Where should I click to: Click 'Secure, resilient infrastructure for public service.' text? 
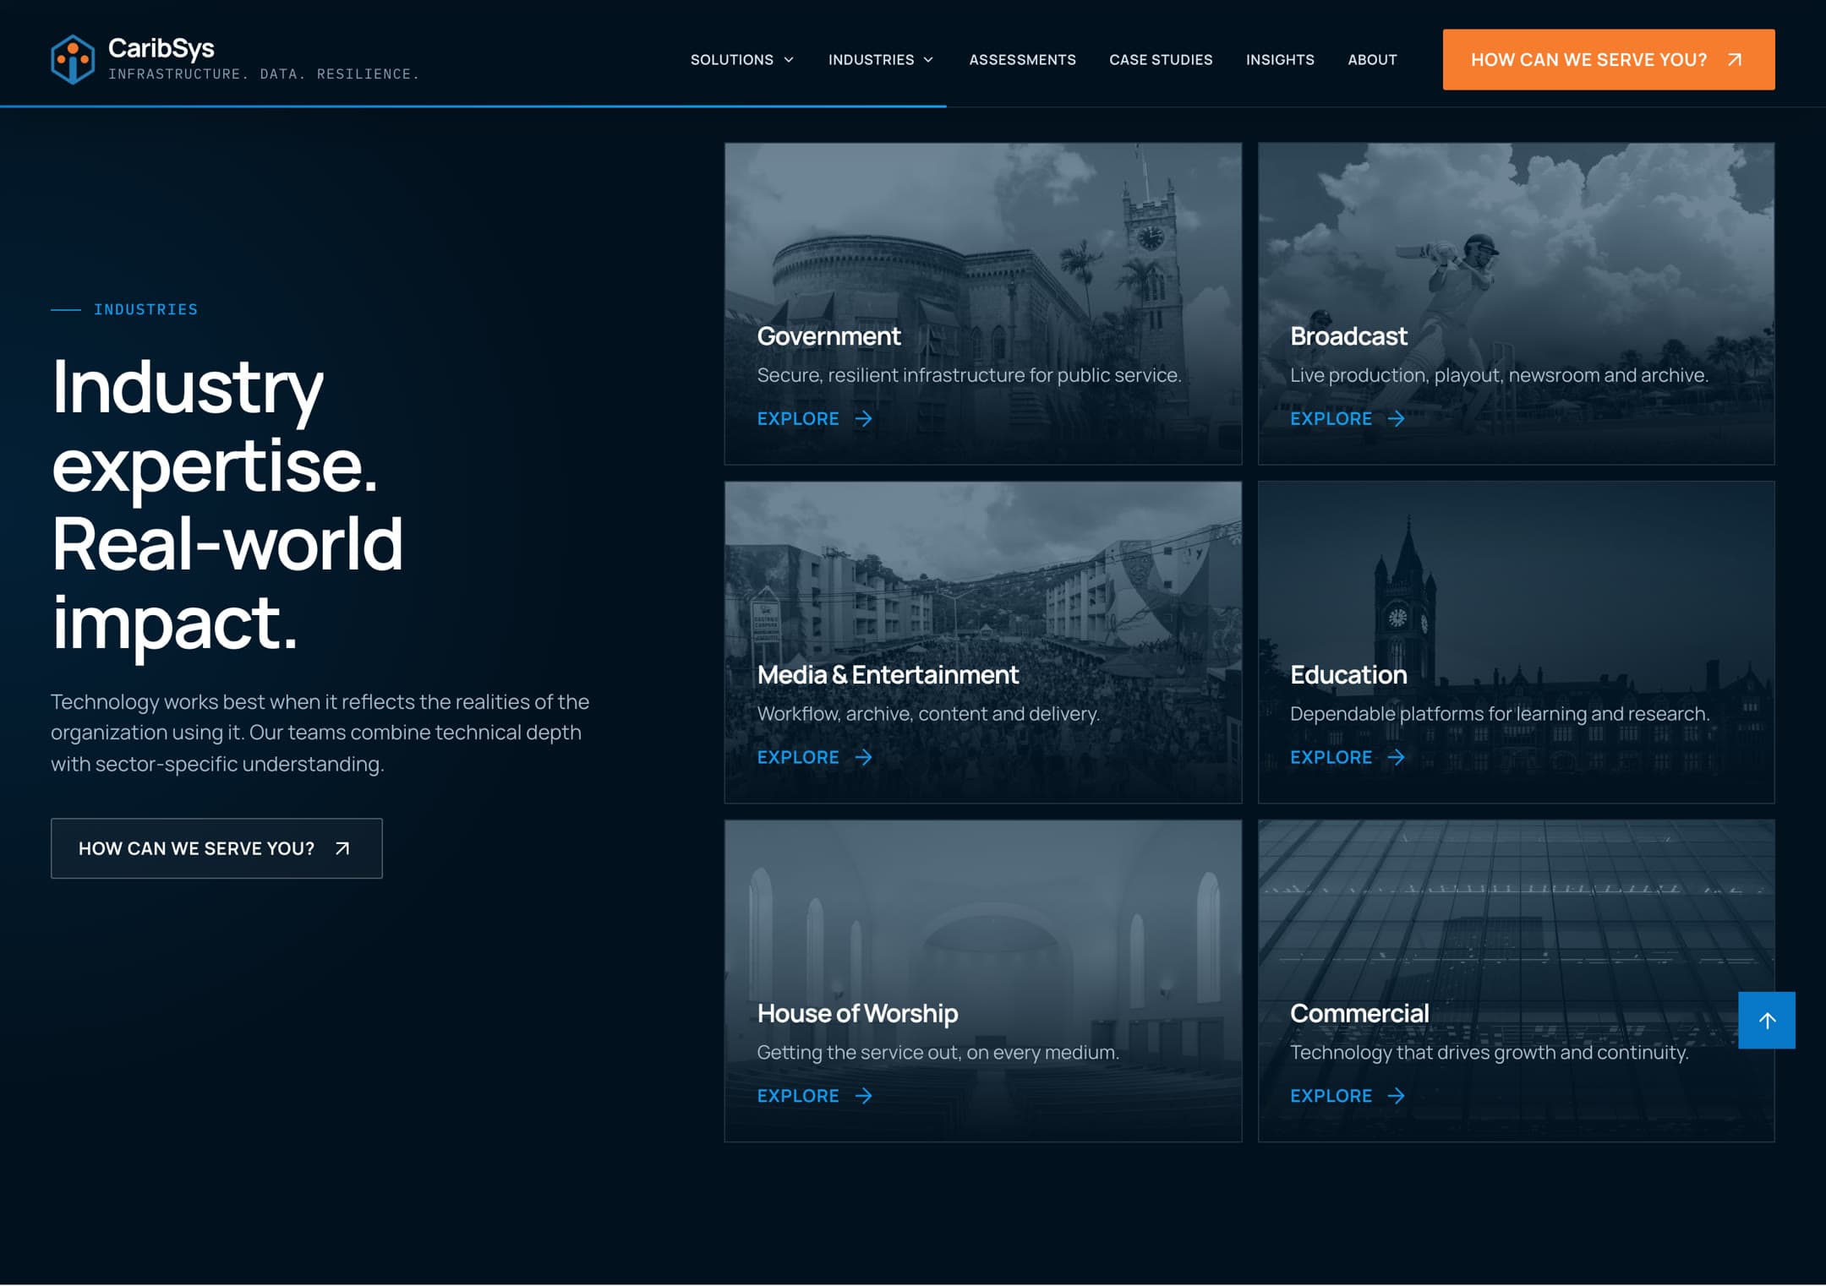point(969,375)
